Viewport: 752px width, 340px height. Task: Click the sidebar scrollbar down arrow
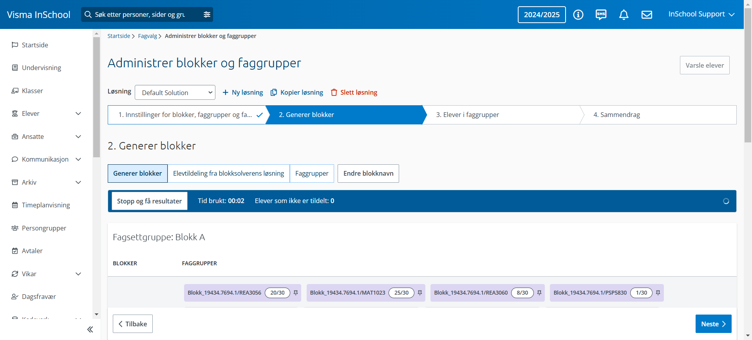tap(96, 314)
